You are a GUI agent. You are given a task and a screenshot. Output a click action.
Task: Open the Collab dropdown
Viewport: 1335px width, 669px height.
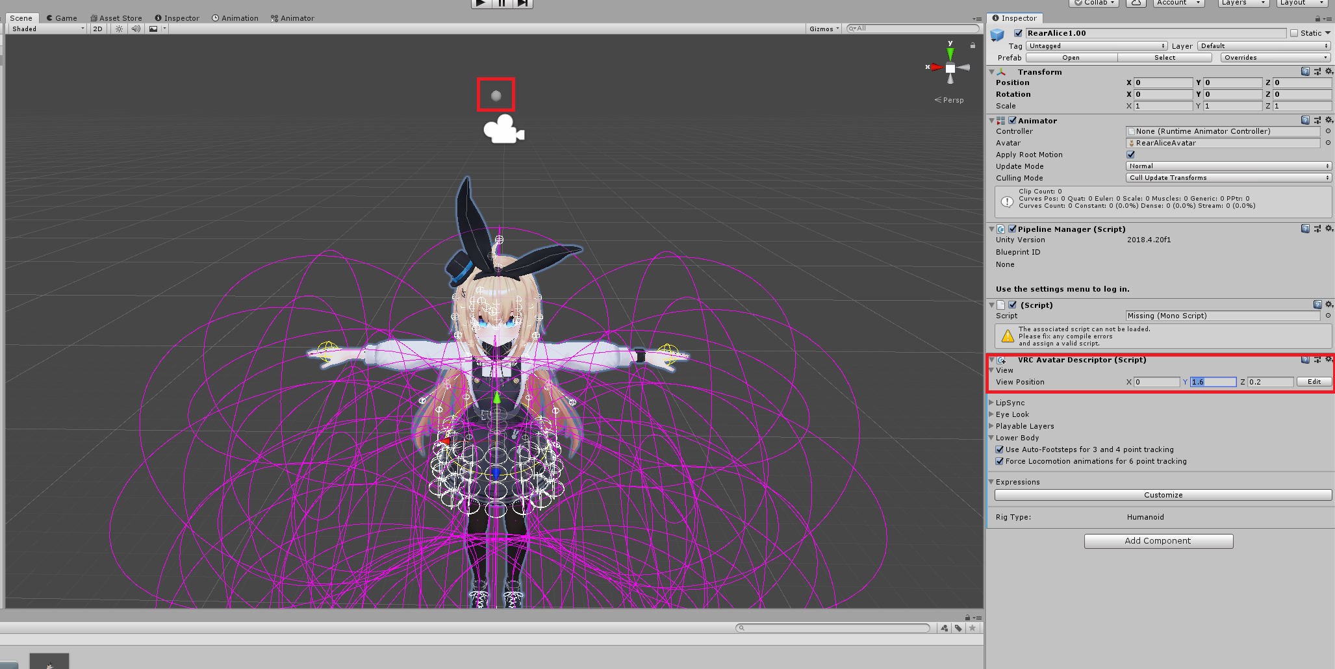1095,3
